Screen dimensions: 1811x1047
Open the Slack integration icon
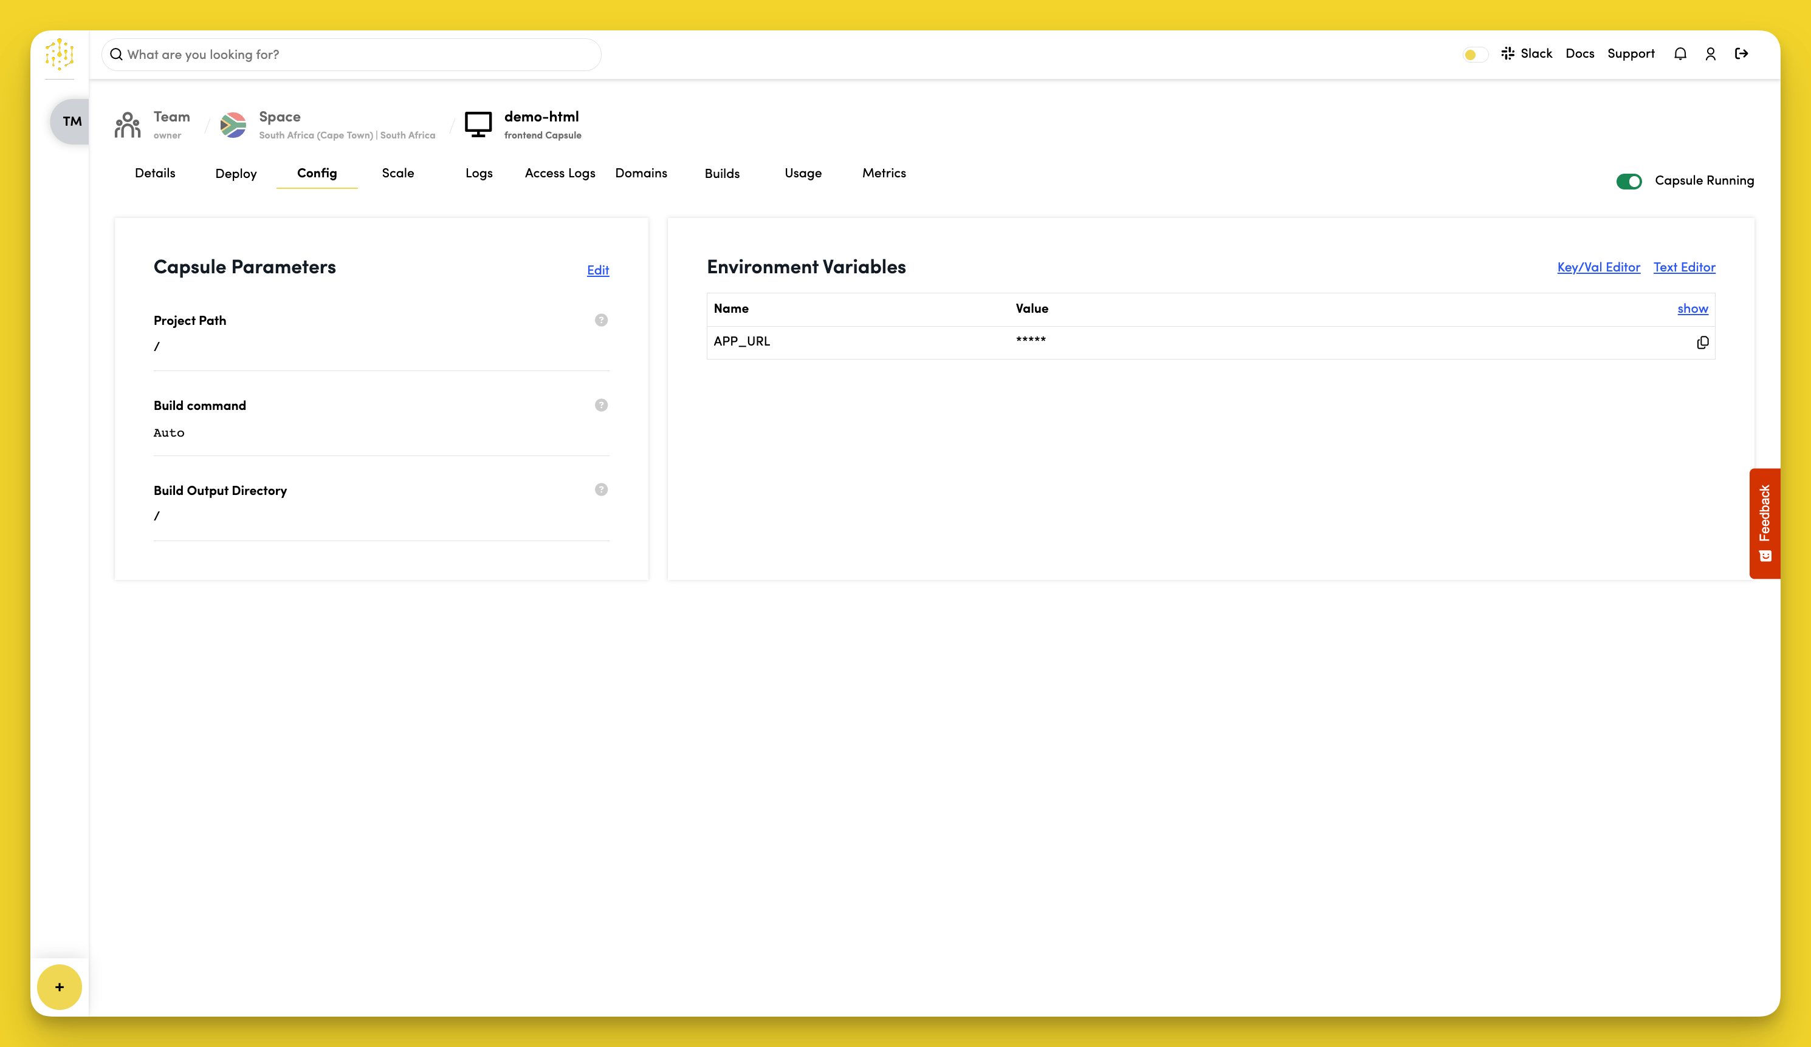[1508, 53]
